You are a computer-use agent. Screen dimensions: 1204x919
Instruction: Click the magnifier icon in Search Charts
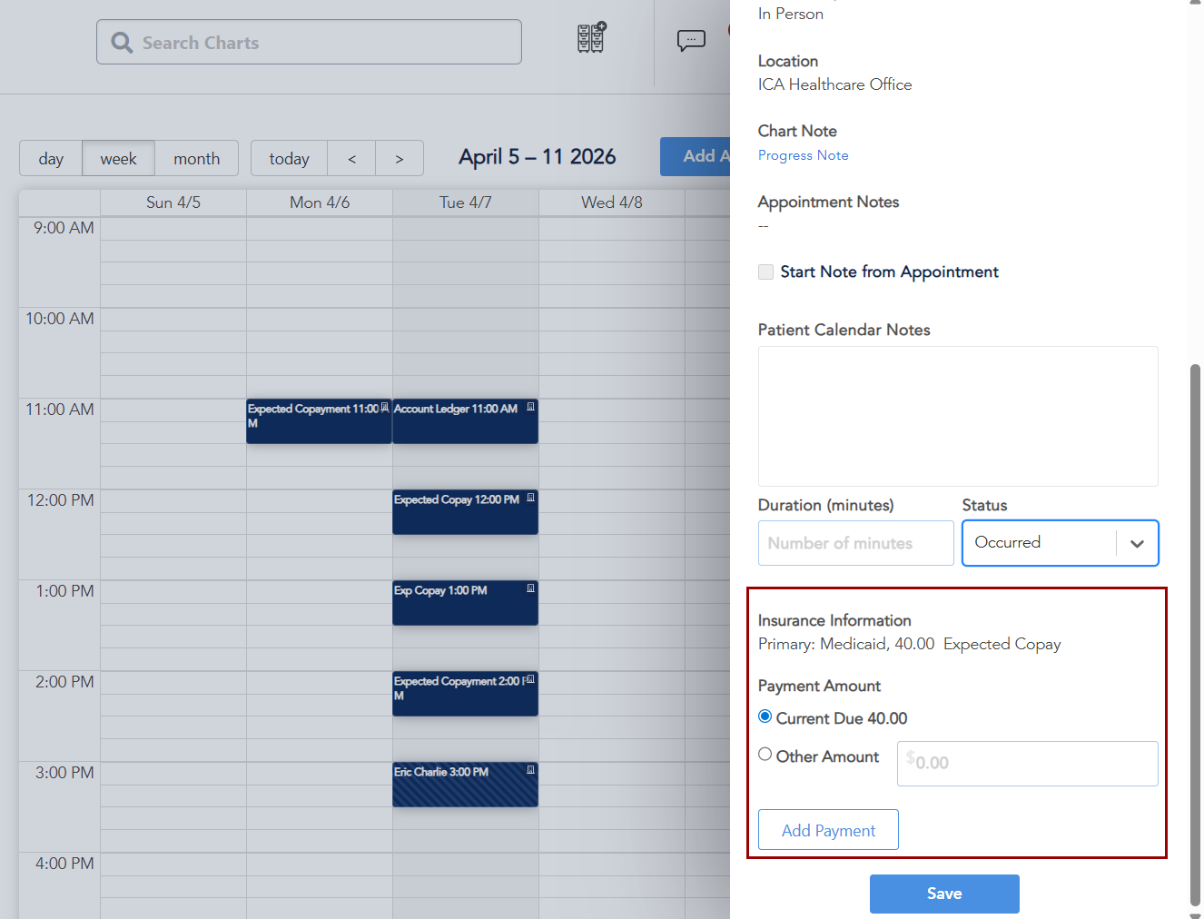click(122, 43)
